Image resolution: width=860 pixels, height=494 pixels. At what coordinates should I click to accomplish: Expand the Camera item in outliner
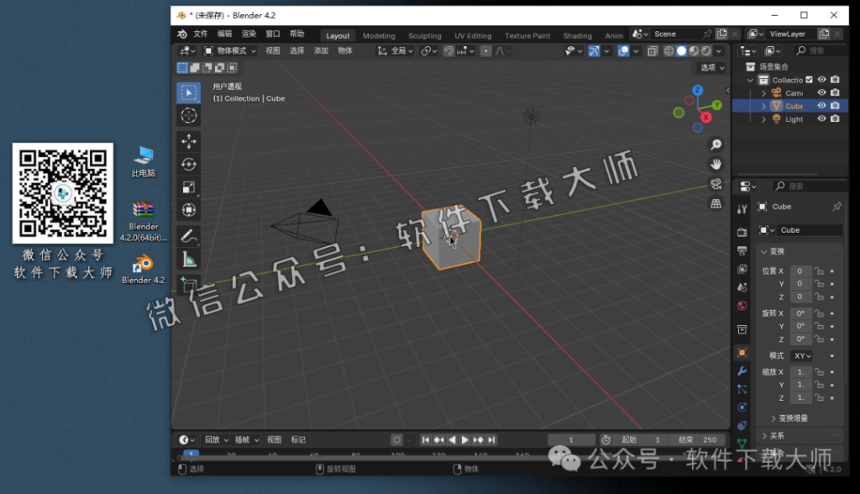click(x=764, y=93)
